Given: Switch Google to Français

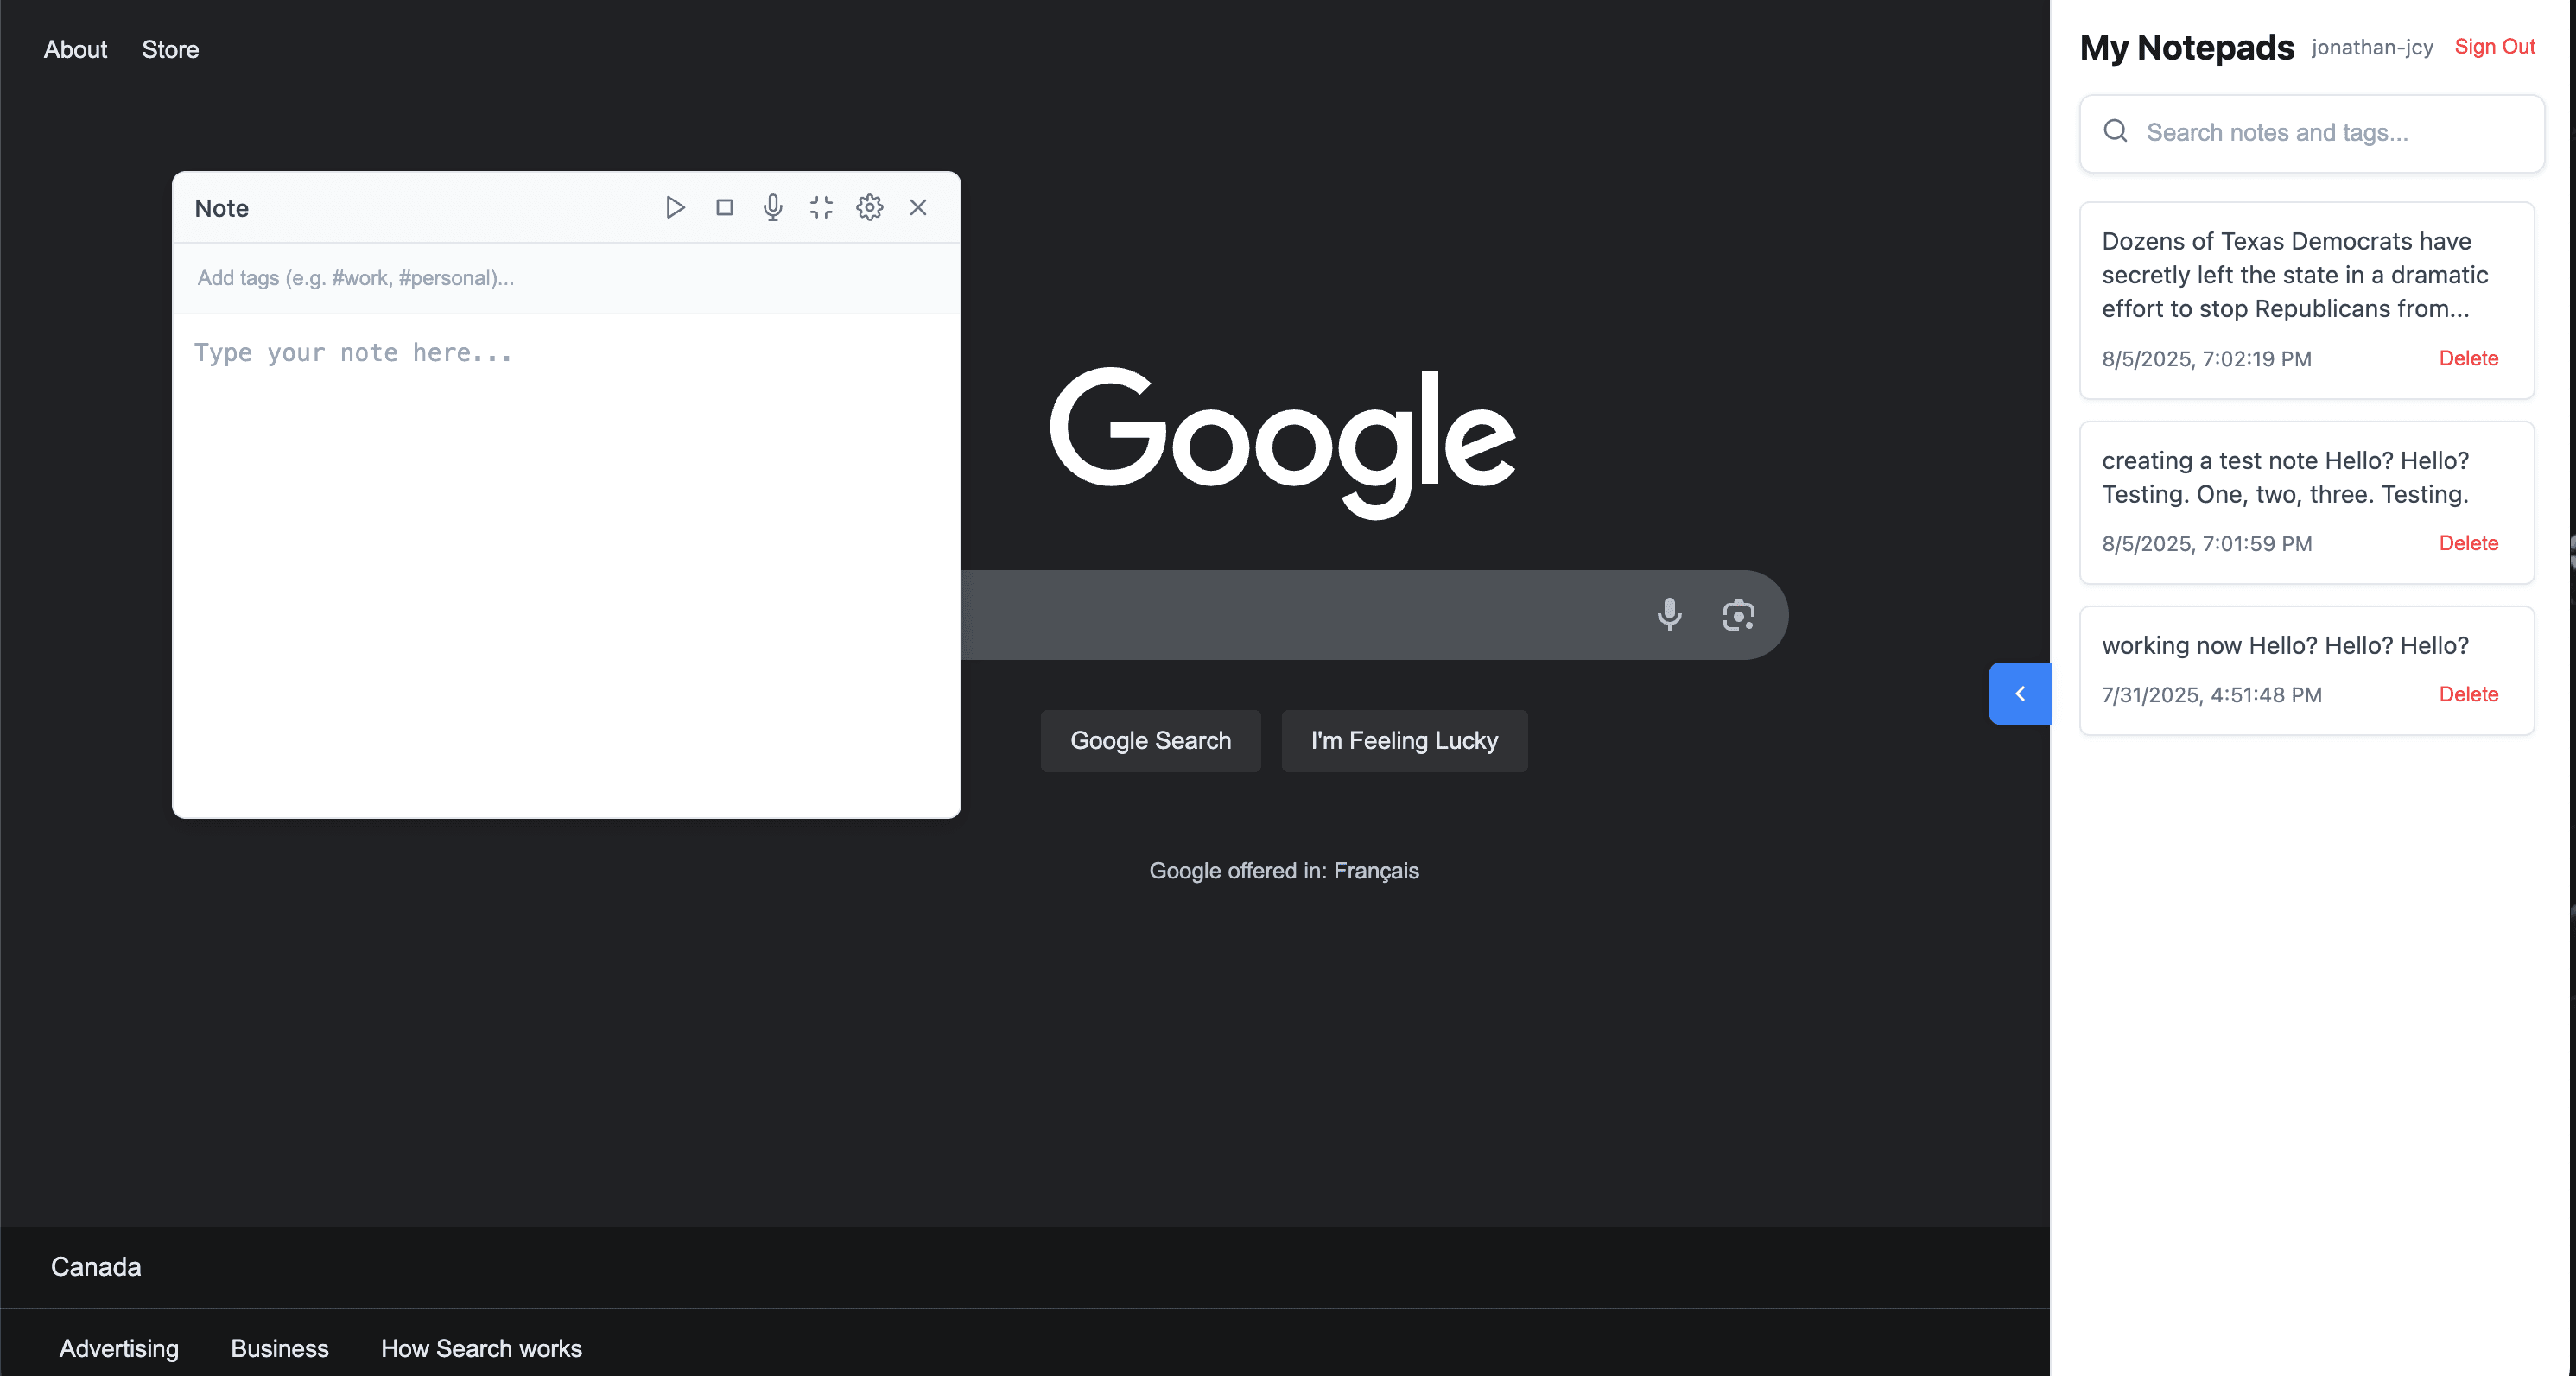Looking at the screenshot, I should click(x=1377, y=871).
